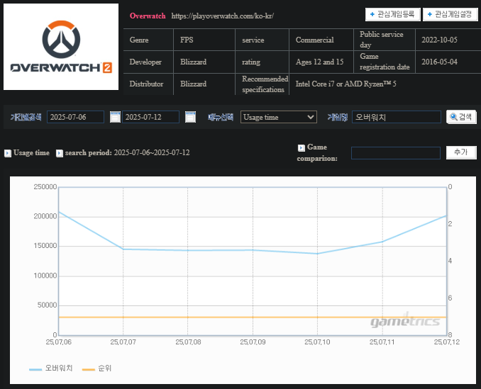Click the game comparison input field
Screen dimensions: 481x389
[x=396, y=153]
